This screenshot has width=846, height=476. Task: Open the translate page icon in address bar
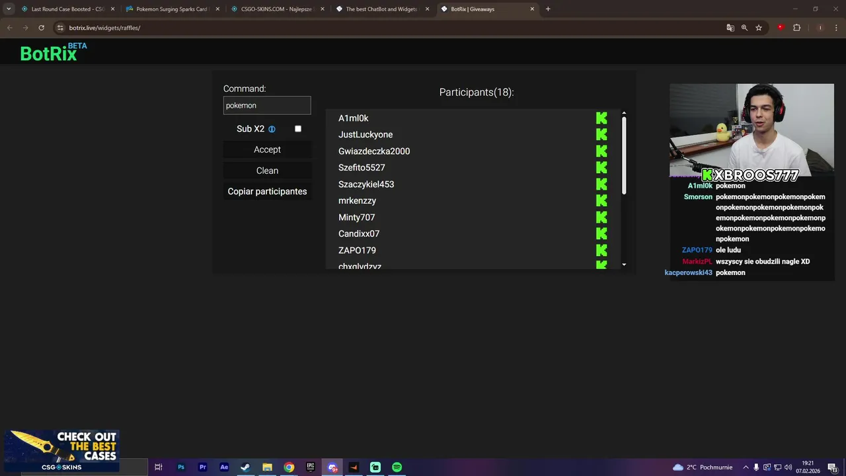(730, 28)
